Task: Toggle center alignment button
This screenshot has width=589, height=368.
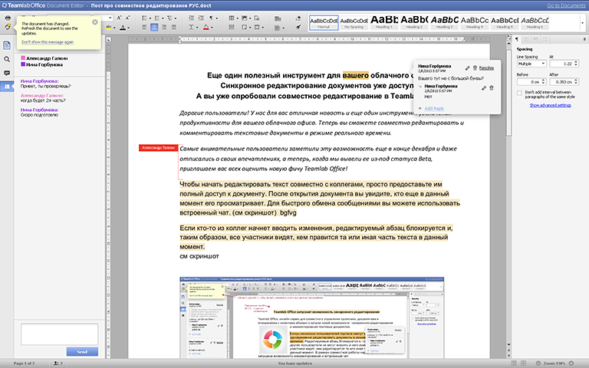Action: (154, 27)
